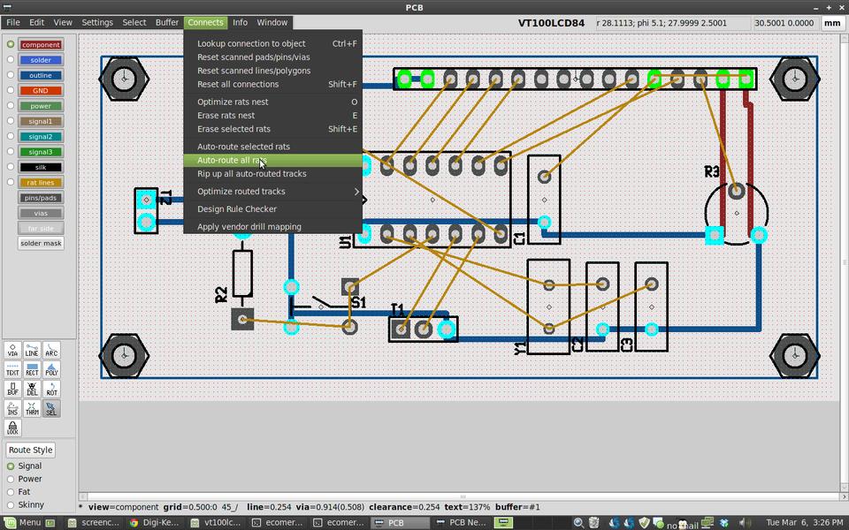Open the mm units selector

pyautogui.click(x=831, y=23)
